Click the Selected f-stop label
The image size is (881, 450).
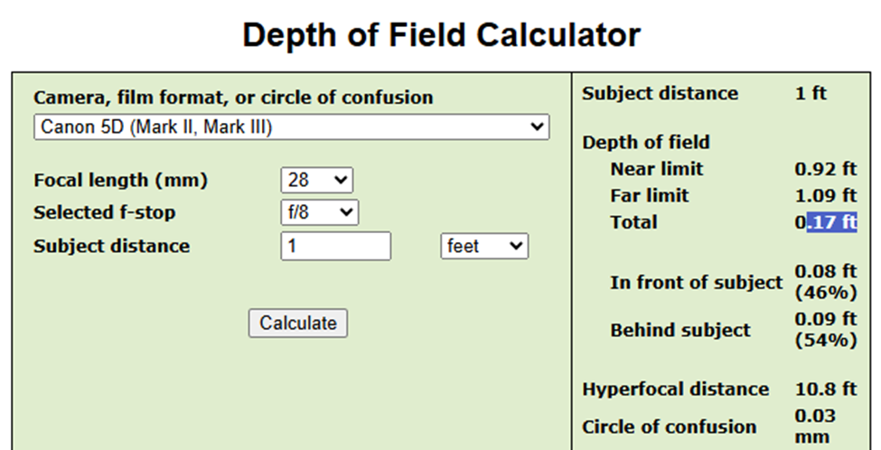pyautogui.click(x=104, y=213)
